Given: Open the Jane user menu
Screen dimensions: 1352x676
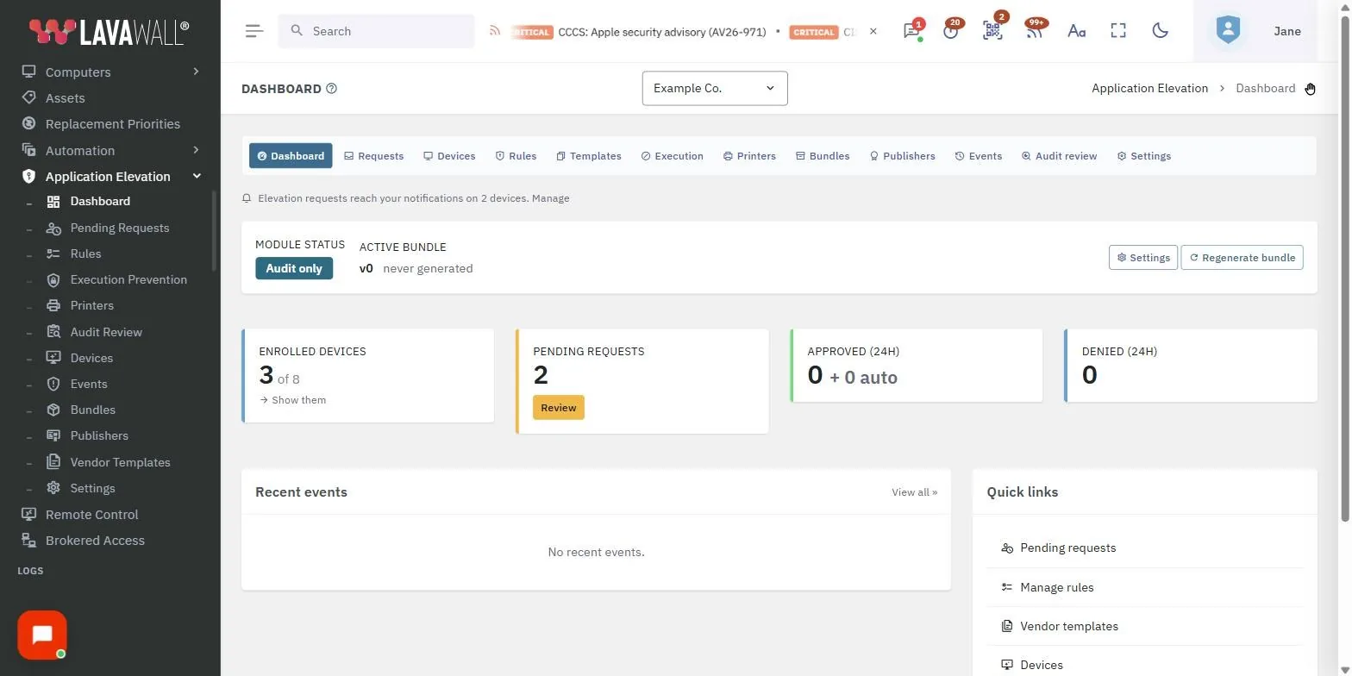Looking at the screenshot, I should tap(1287, 31).
